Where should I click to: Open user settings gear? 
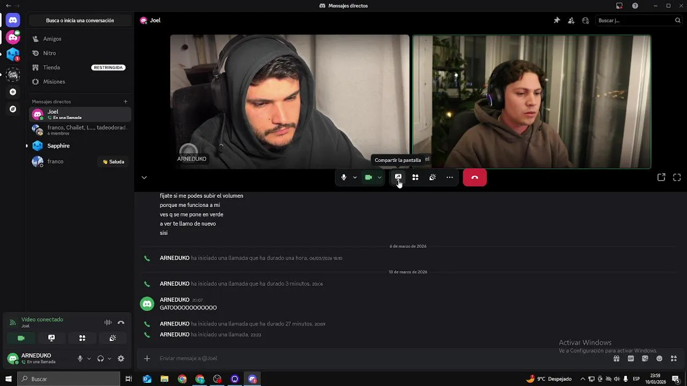[121, 359]
